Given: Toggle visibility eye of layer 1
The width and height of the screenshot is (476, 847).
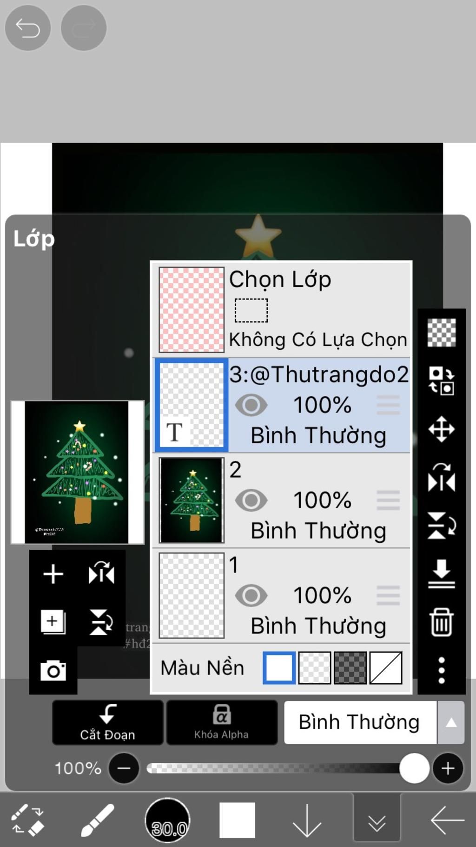Looking at the screenshot, I should [251, 596].
